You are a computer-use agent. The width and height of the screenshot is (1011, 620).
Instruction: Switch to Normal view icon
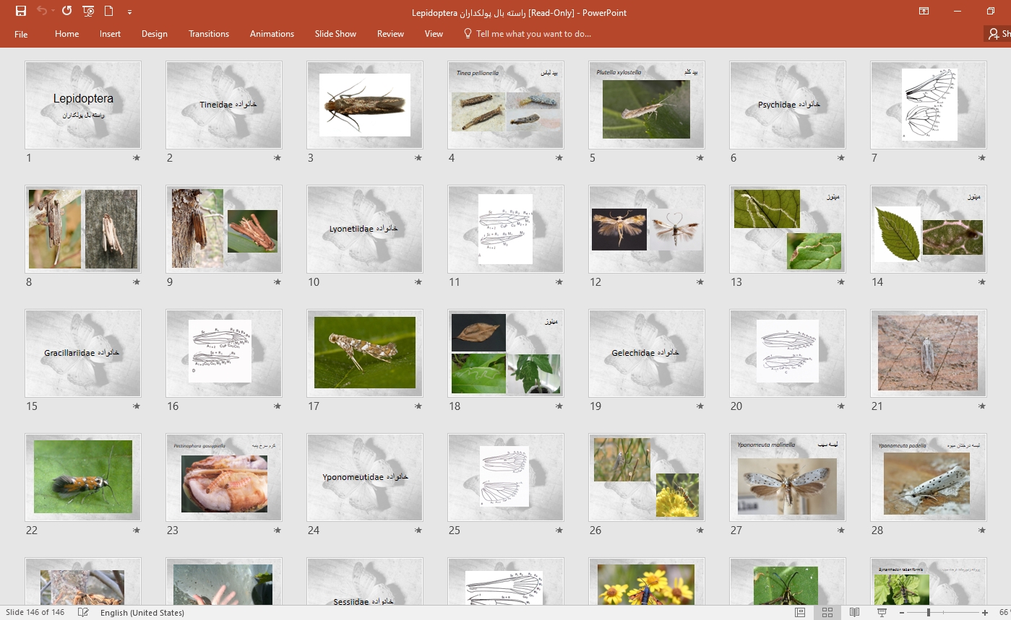pos(800,612)
